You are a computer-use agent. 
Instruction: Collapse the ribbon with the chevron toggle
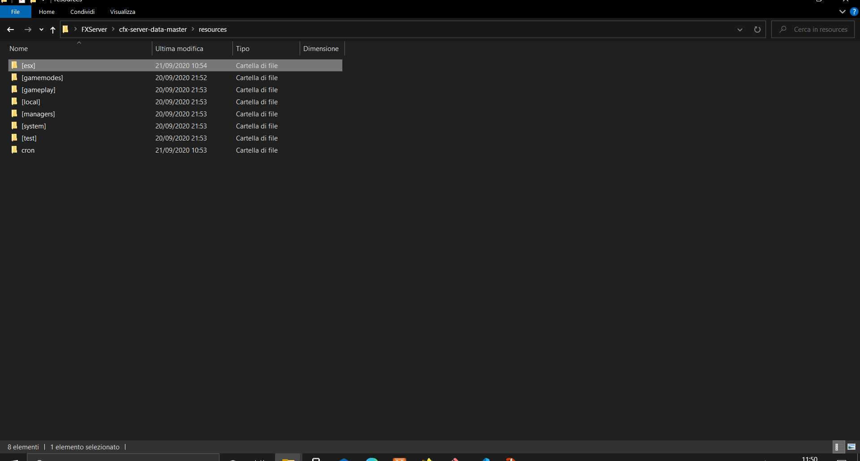(842, 12)
